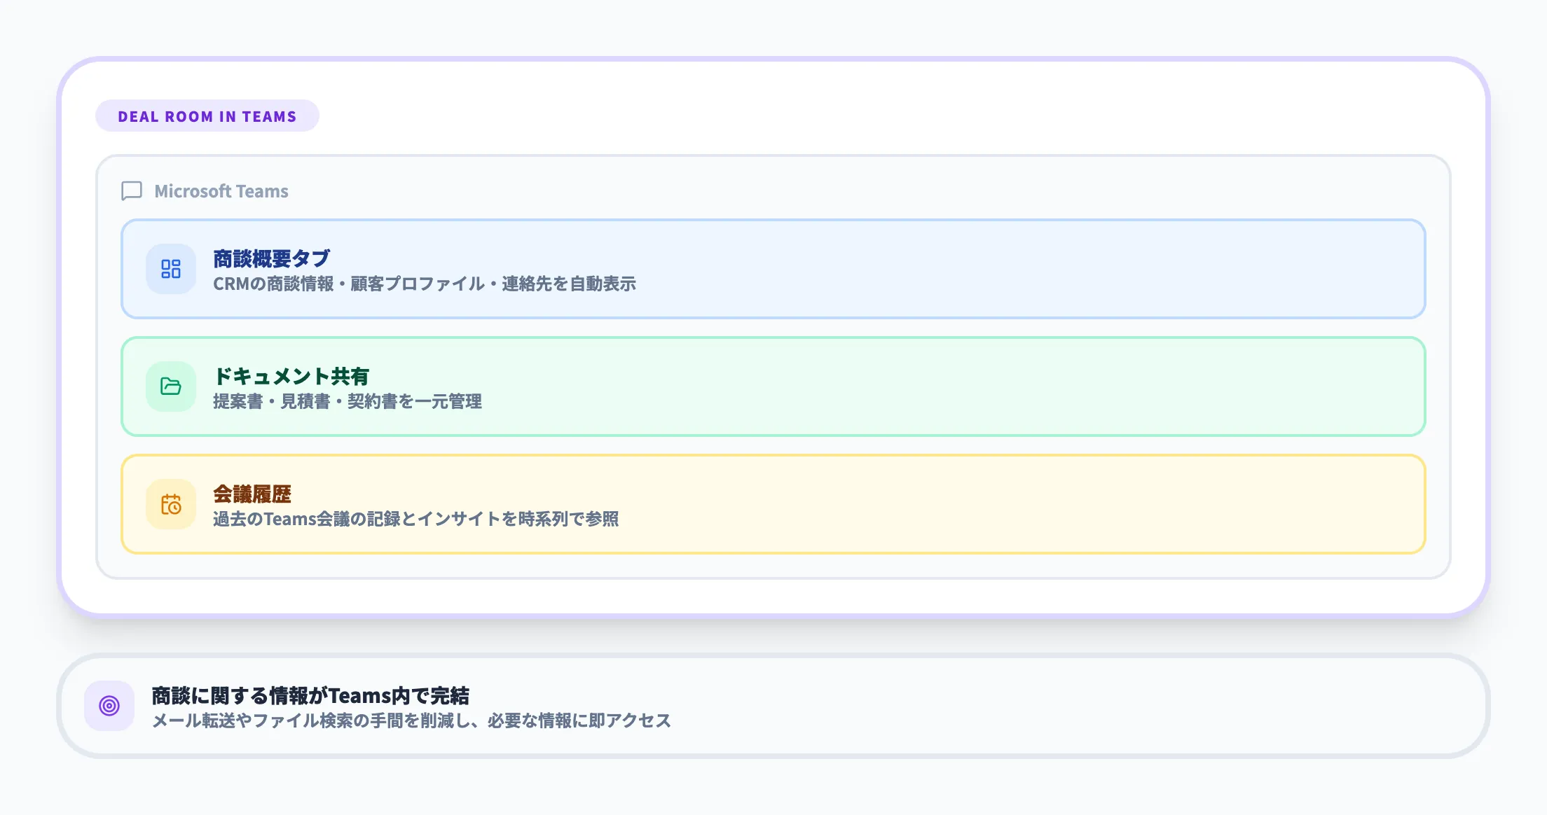The width and height of the screenshot is (1547, 815).
Task: Click the orange calendar clock icon
Action: pyautogui.click(x=171, y=504)
